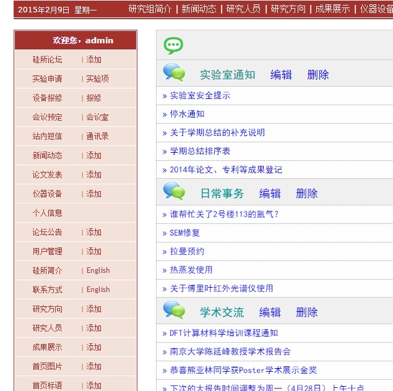393x391 pixels.
Task: Click the green speech bubble forum icon
Action: 173,45
